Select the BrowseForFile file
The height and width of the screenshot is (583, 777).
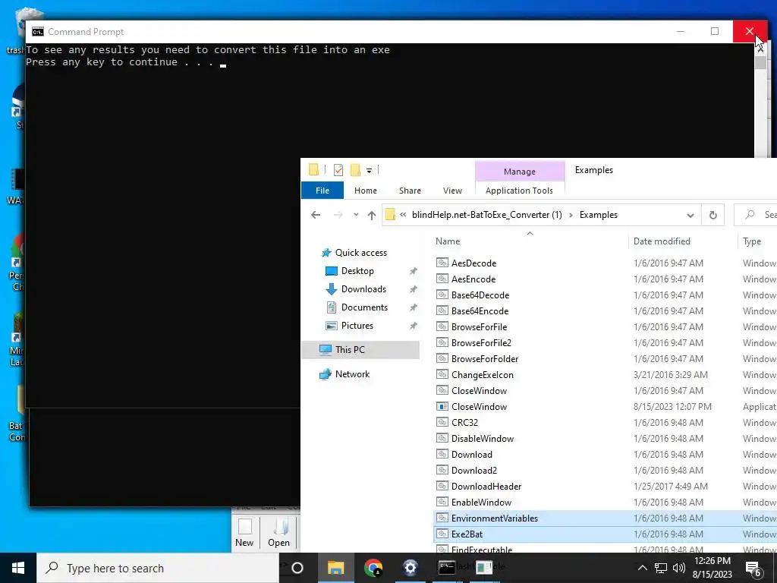(479, 326)
